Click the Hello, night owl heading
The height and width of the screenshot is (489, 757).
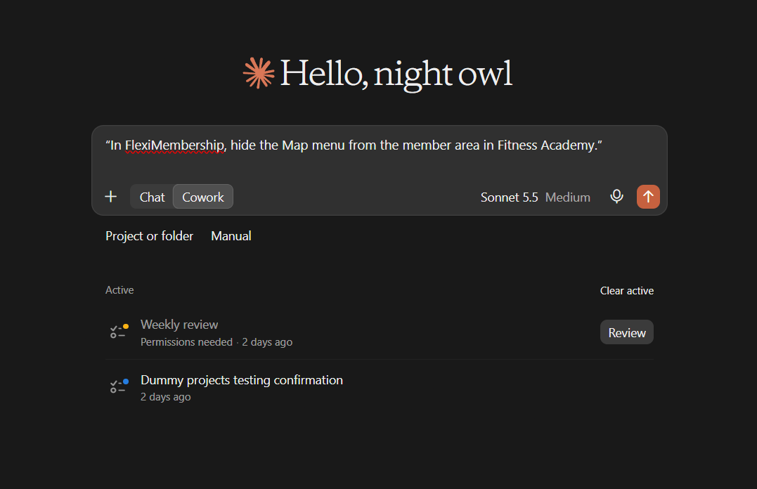[x=396, y=74]
